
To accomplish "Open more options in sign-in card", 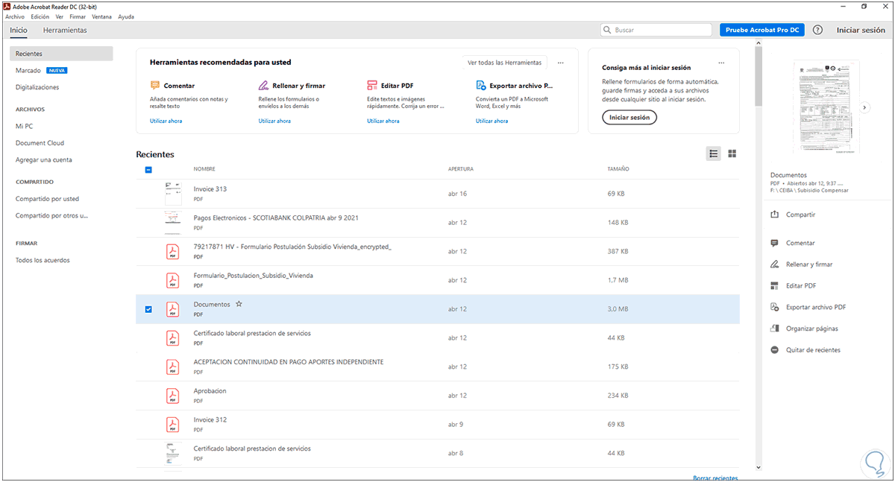I will pos(720,63).
